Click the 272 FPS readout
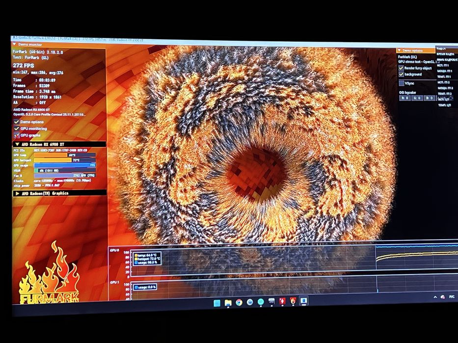The width and height of the screenshot is (458, 343). tap(24, 66)
